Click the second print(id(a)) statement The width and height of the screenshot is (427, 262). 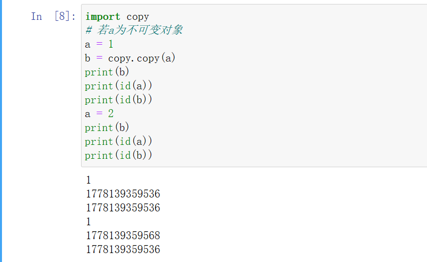click(x=118, y=141)
